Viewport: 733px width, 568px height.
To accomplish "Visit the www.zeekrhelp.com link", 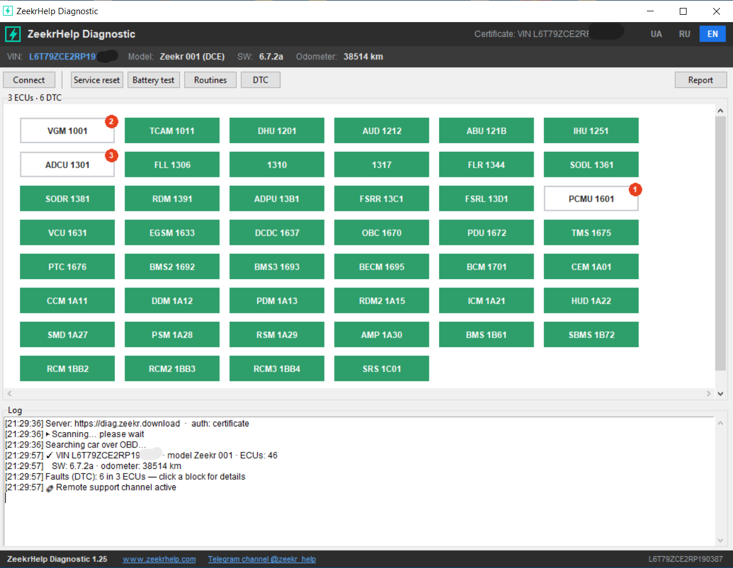I will click(159, 559).
